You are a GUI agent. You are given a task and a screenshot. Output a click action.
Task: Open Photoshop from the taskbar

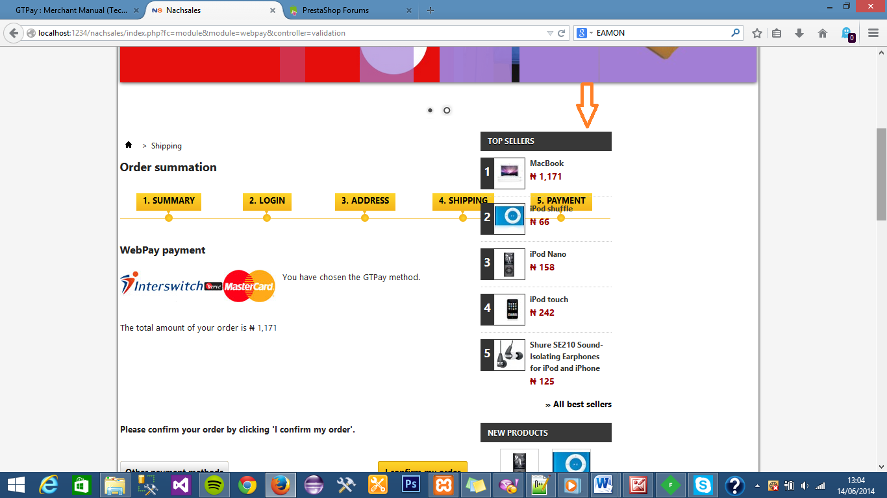click(x=410, y=485)
